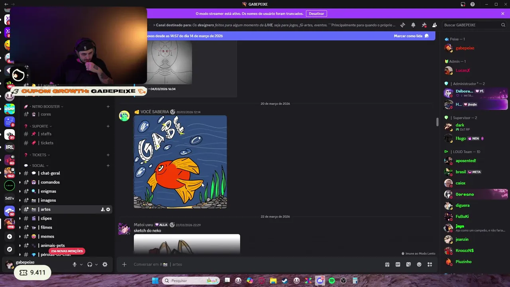The height and width of the screenshot is (287, 510).
Task: Open pinned messages pin icon
Action: [424, 25]
